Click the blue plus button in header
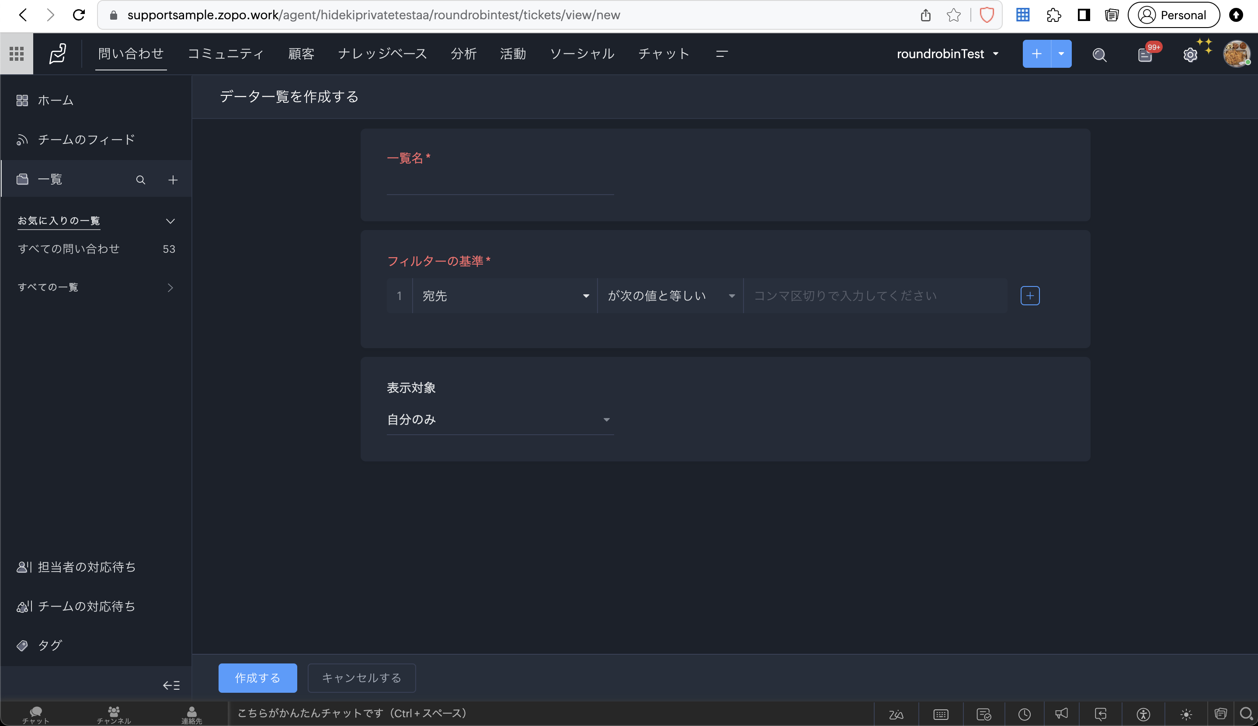 (1036, 54)
